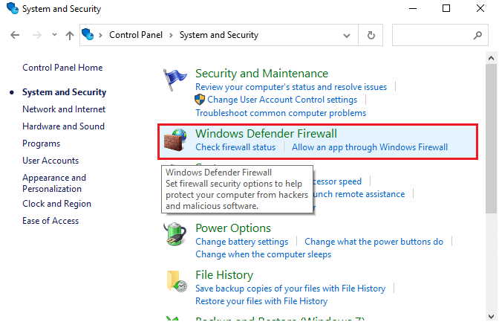Screen dimensions: 499x322
Task: Expand chevron after Control Panel breadcrumb
Action: [171, 35]
